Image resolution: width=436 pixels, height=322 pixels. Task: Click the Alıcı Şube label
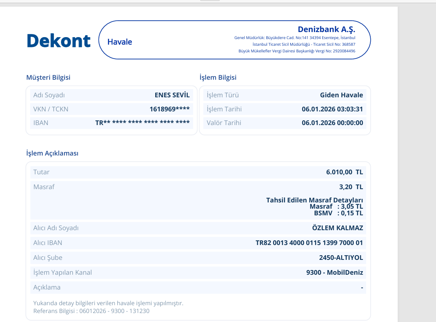[48, 258]
